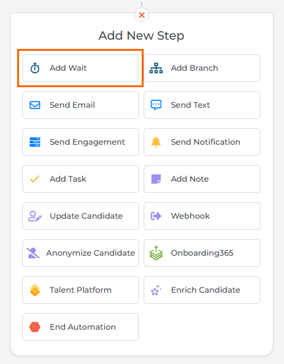
Task: Choose the Send Engagement step
Action: tap(80, 142)
